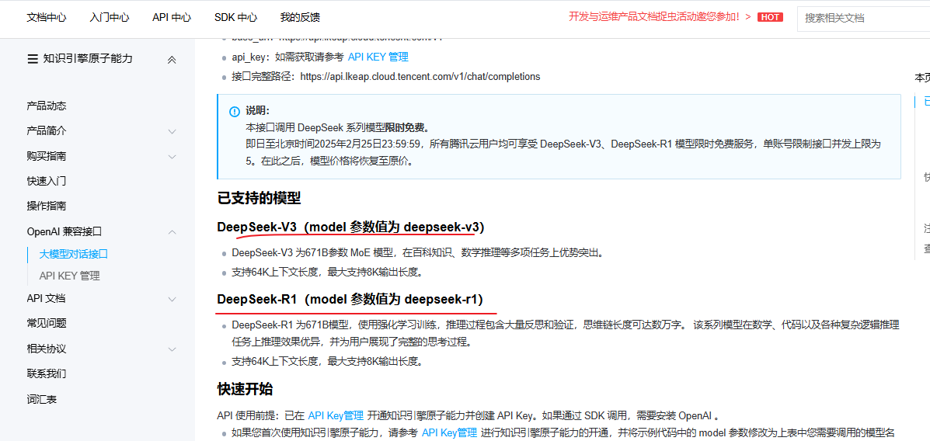Open 操作指南 in the sidebar

[x=47, y=207]
